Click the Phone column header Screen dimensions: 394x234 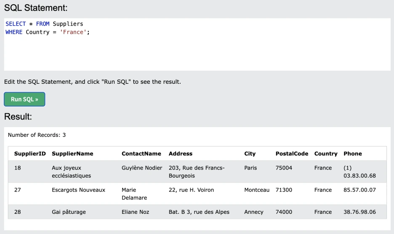pyautogui.click(x=353, y=154)
